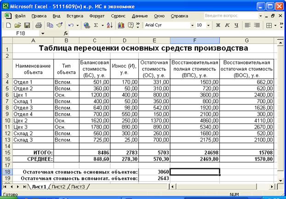Click the vertical scrollbar down arrow
This screenshot has width=286, height=199.
pyautogui.click(x=280, y=181)
